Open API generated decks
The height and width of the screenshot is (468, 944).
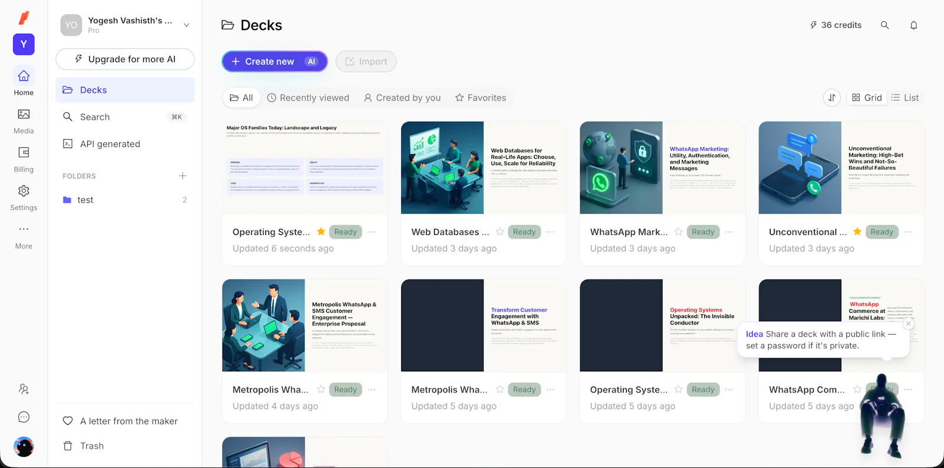[x=125, y=144]
